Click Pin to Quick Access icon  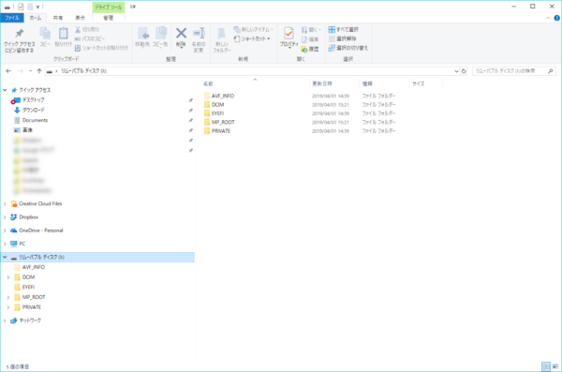coord(20,34)
